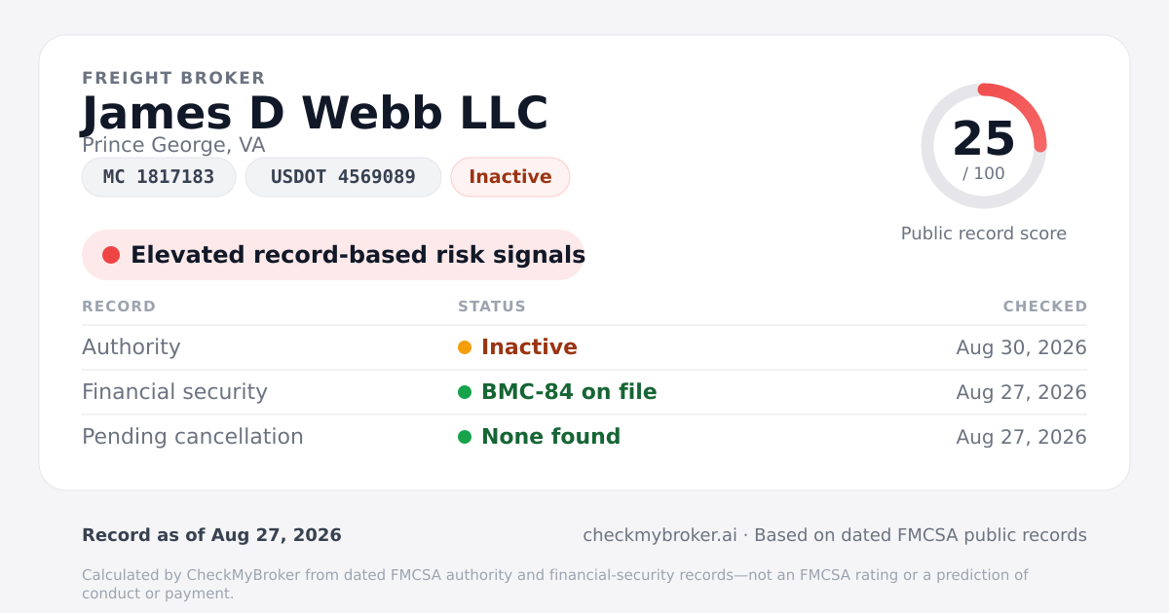Image resolution: width=1169 pixels, height=613 pixels.
Task: Click the green Financial security status dot
Action: [x=465, y=392]
